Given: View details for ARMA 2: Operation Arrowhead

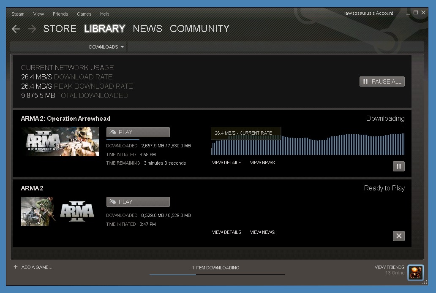Looking at the screenshot, I should [x=226, y=163].
